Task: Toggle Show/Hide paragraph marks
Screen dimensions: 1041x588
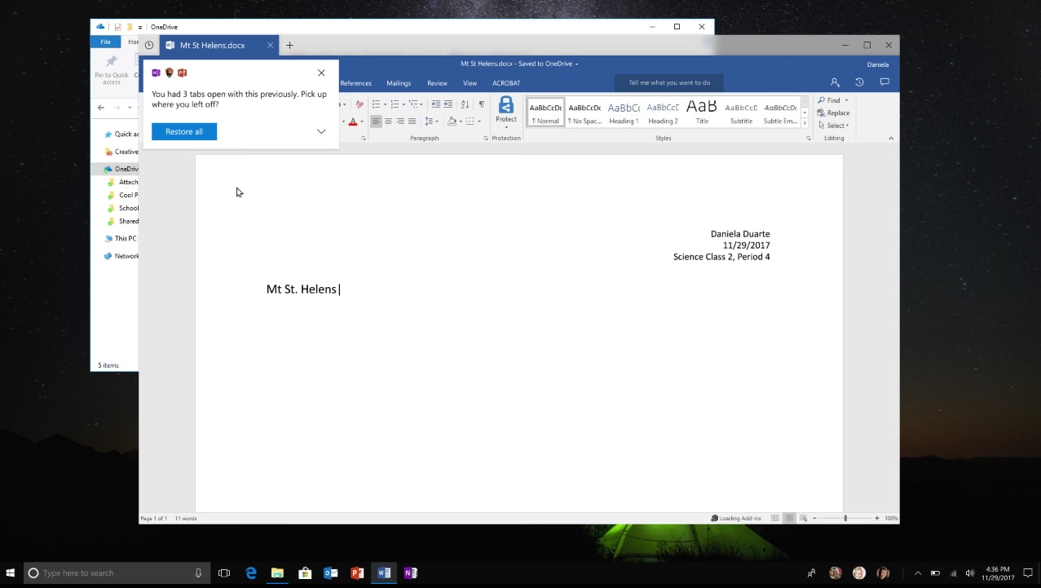Action: [481, 104]
